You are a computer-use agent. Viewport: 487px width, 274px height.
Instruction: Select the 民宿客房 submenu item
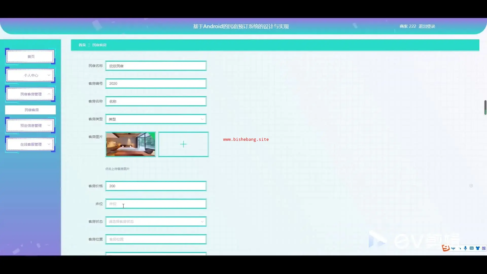pyautogui.click(x=31, y=110)
